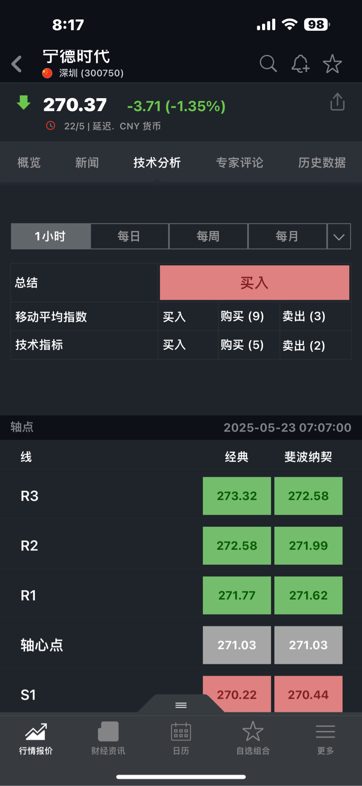Add a price alert with bell icon
Screen dimensions: 362x786
[x=300, y=64]
